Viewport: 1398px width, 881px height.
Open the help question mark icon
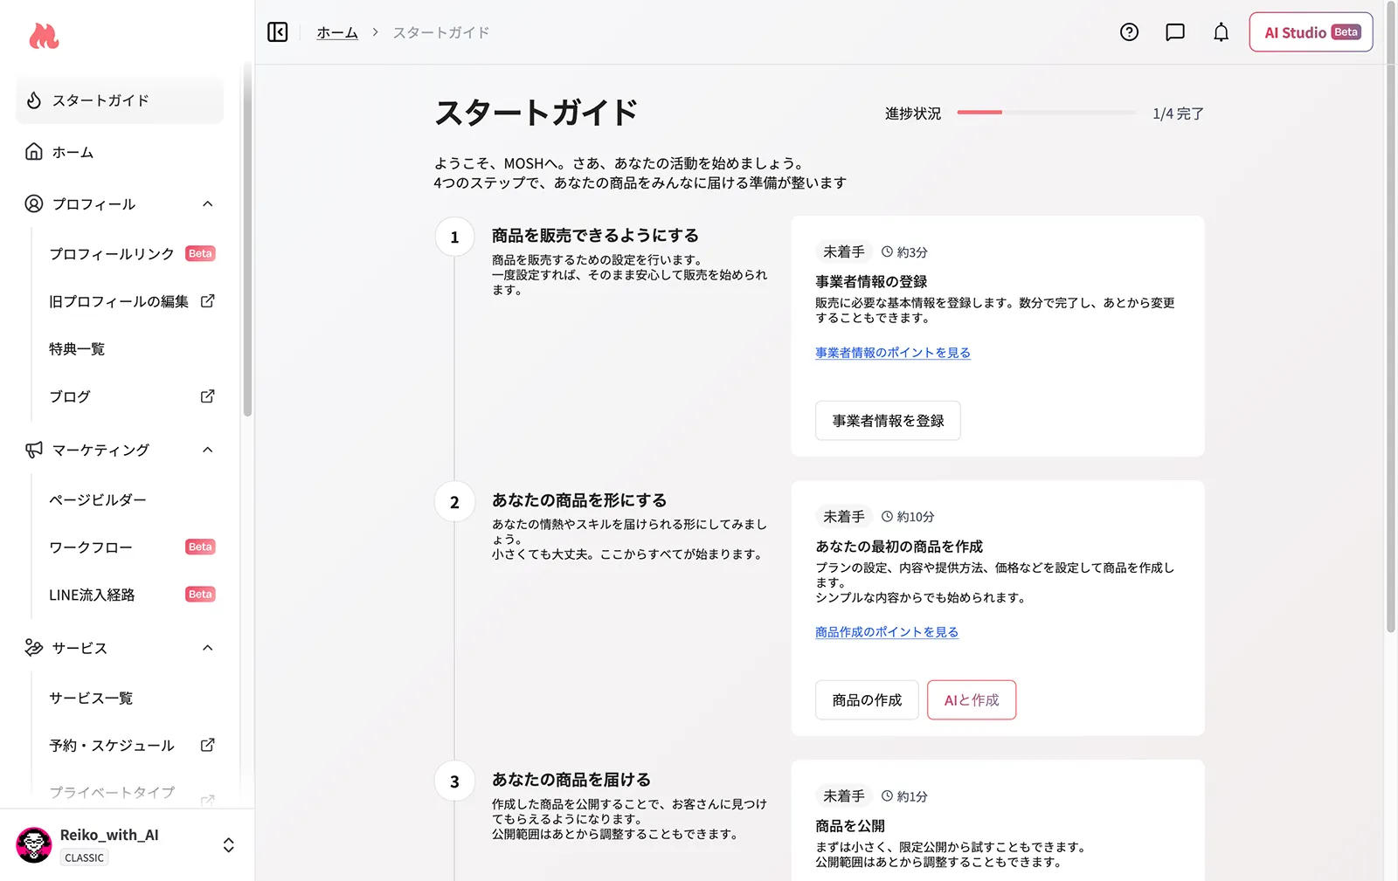[1129, 32]
